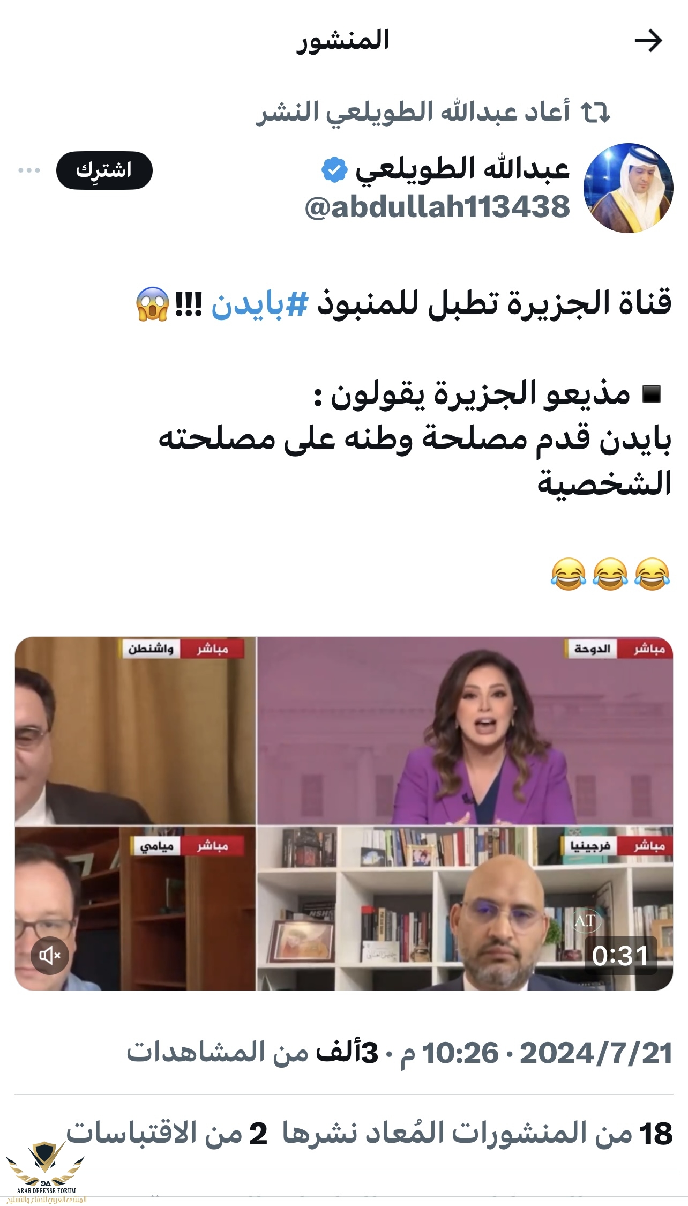Image resolution: width=688 pixels, height=1206 pixels.
Task: Click the screaming face emoji
Action: coord(153,304)
